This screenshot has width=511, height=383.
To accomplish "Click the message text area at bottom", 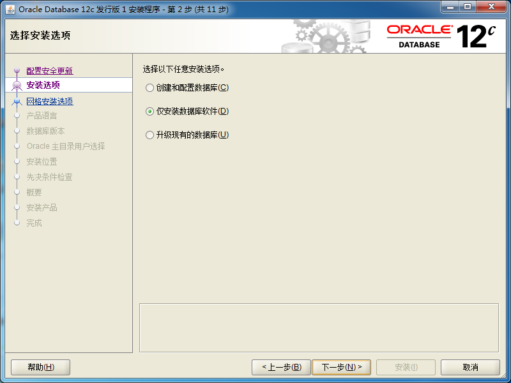I will pos(319,328).
